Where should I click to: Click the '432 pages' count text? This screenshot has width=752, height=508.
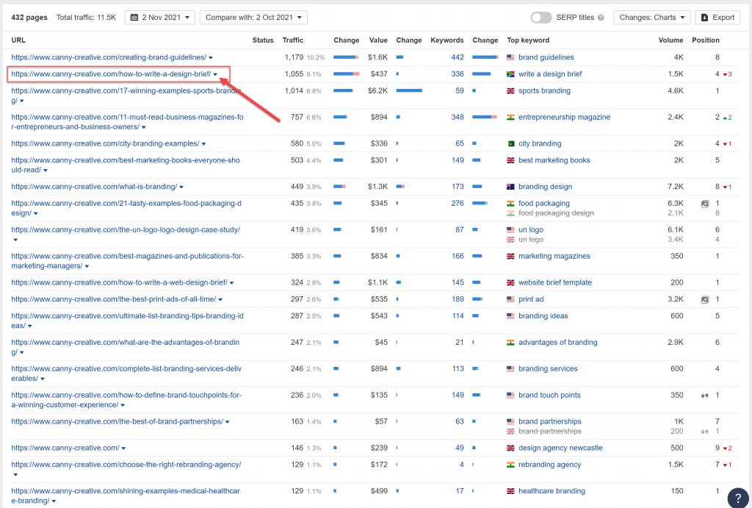29,18
